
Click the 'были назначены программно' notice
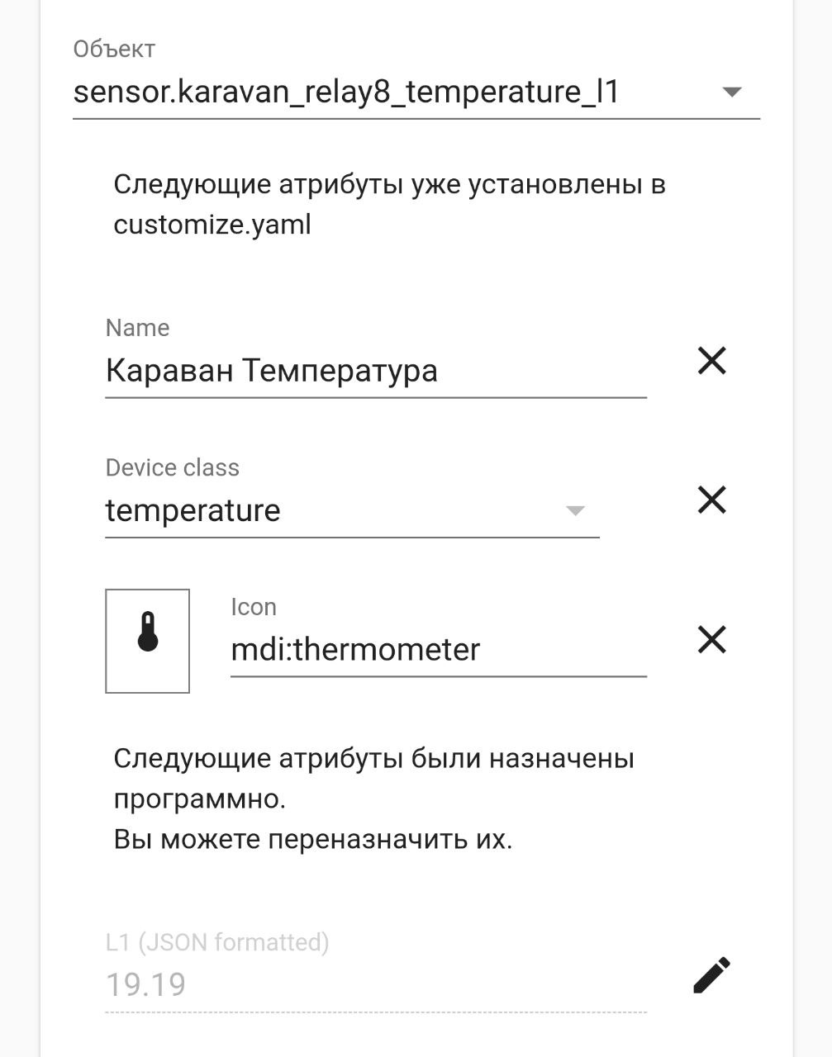pyautogui.click(x=373, y=778)
